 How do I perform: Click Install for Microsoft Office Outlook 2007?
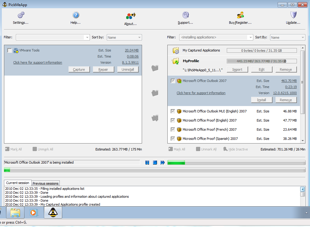(262, 100)
